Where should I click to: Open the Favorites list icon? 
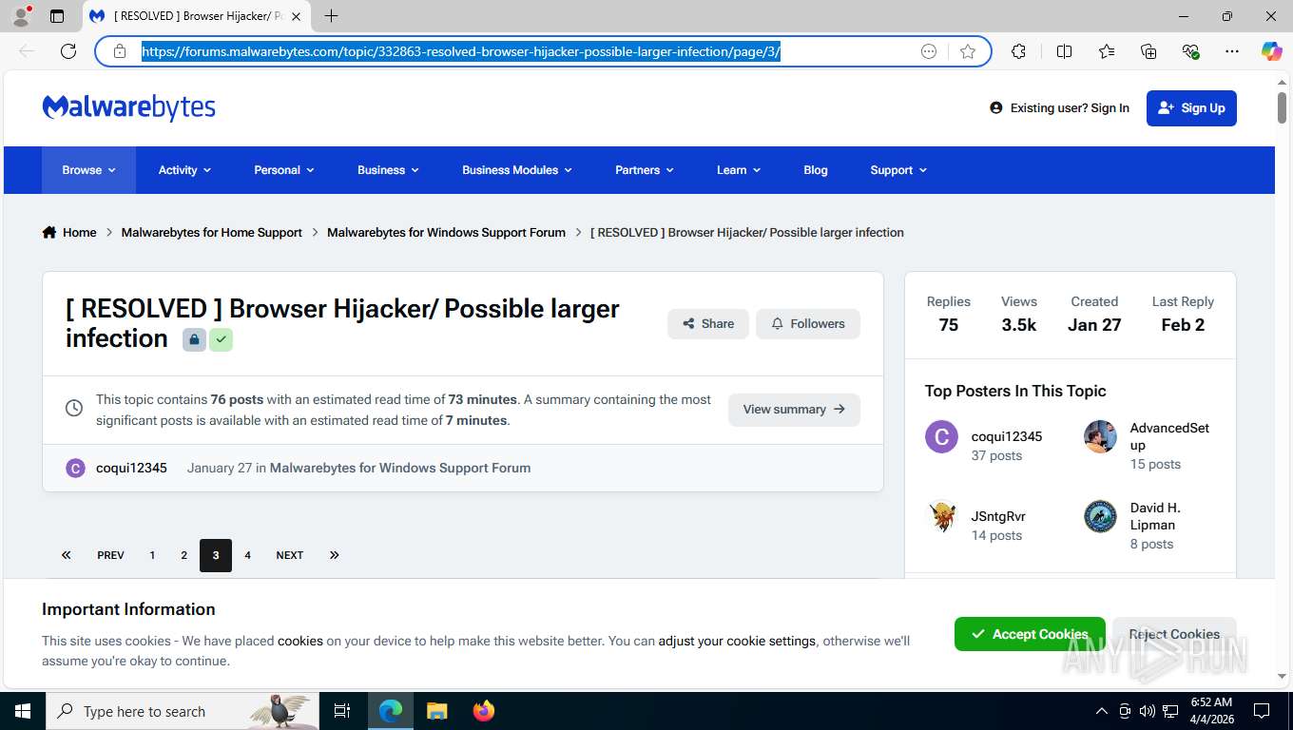point(1107,51)
